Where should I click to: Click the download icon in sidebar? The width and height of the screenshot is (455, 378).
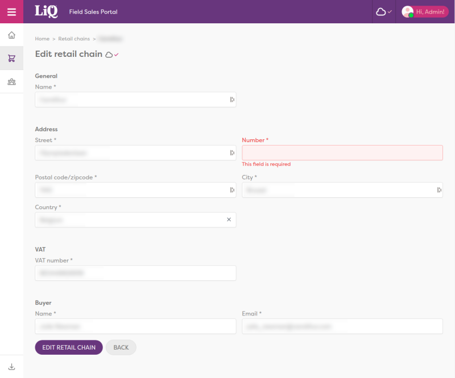pos(11,367)
